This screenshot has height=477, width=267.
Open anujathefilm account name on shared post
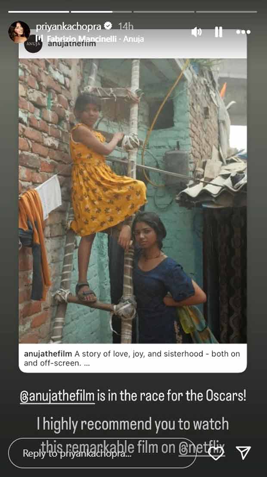pyautogui.click(x=71, y=44)
